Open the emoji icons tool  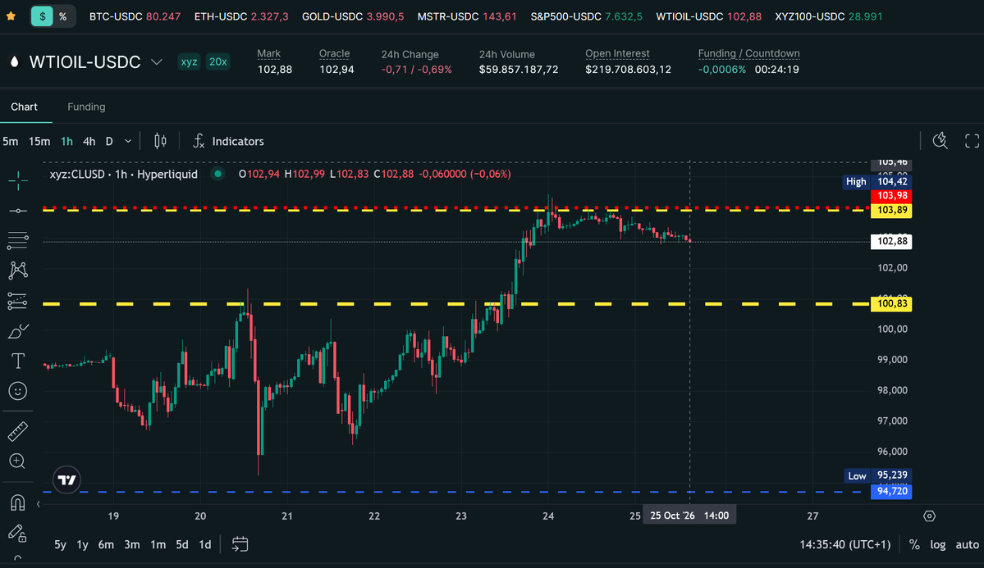coord(17,391)
